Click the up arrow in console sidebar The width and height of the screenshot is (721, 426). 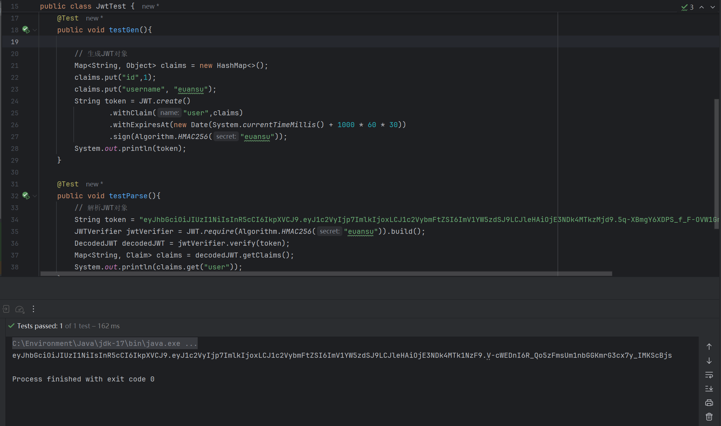(x=709, y=347)
